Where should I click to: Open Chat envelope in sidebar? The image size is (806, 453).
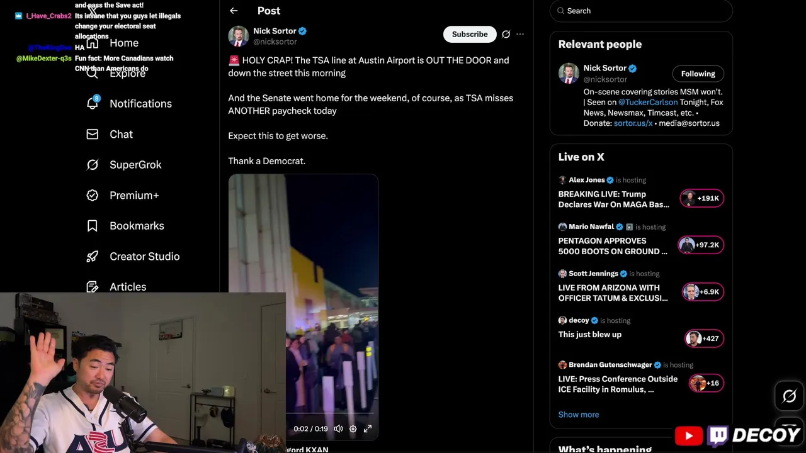(110, 135)
